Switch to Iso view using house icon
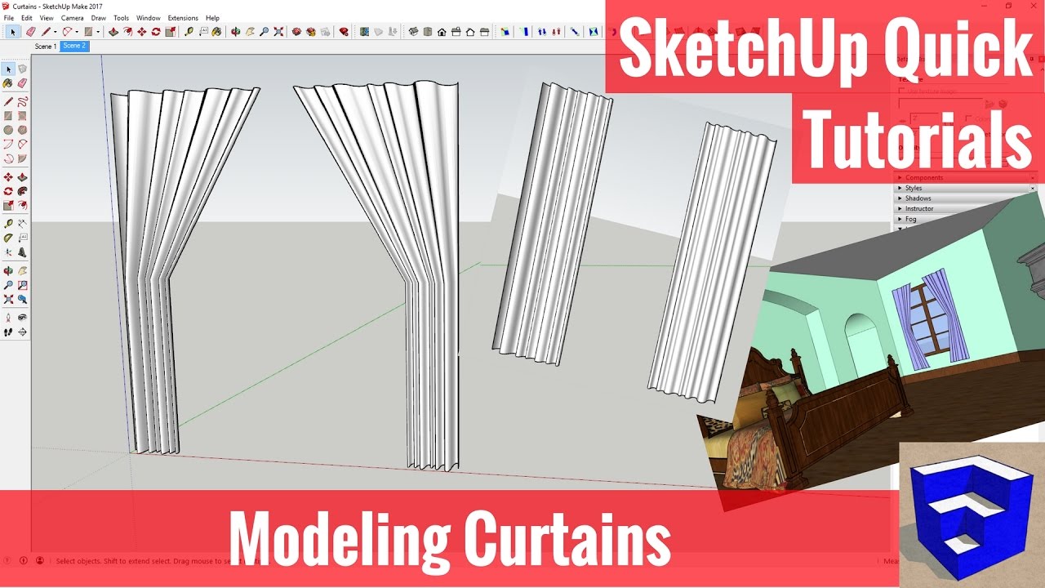The width and height of the screenshot is (1045, 588). [x=413, y=32]
